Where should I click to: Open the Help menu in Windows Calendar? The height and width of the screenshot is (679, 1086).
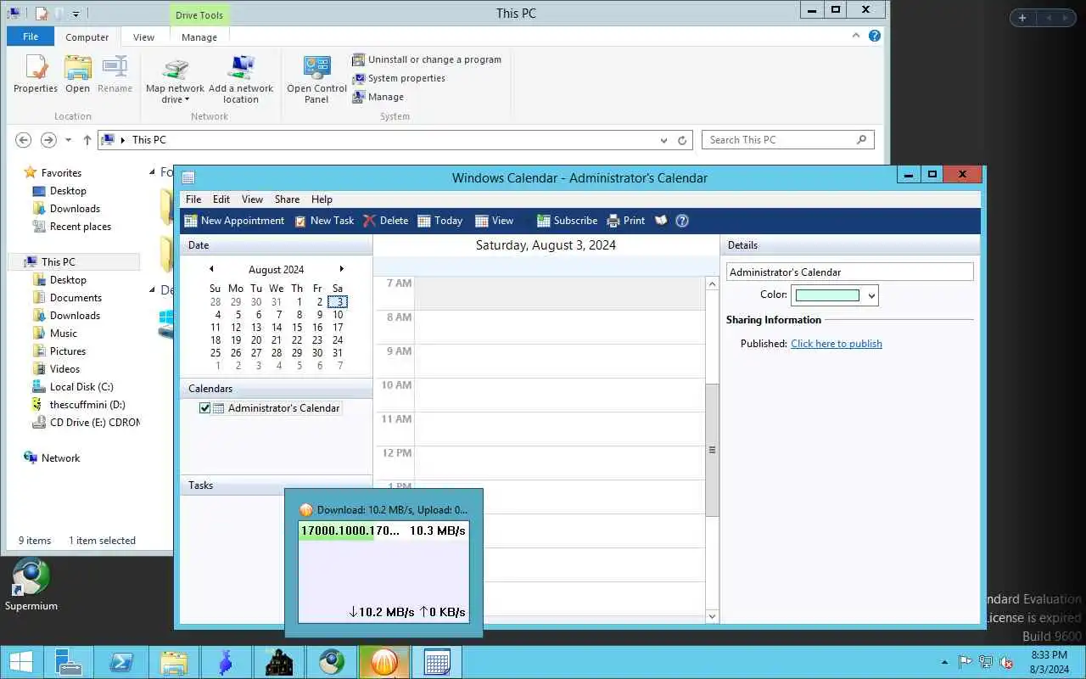tap(322, 199)
